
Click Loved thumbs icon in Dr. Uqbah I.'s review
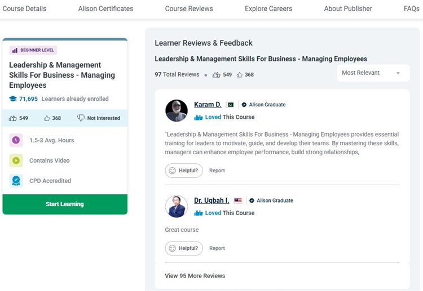pyautogui.click(x=199, y=213)
